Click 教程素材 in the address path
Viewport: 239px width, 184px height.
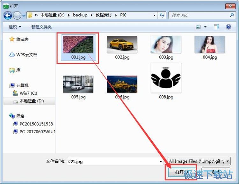click(x=104, y=15)
